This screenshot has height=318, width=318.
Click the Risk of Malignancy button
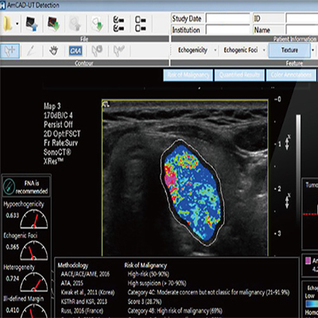pos(188,75)
